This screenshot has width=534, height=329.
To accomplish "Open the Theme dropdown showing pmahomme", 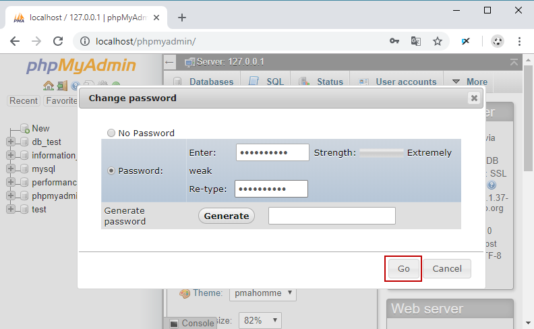I will pyautogui.click(x=263, y=293).
